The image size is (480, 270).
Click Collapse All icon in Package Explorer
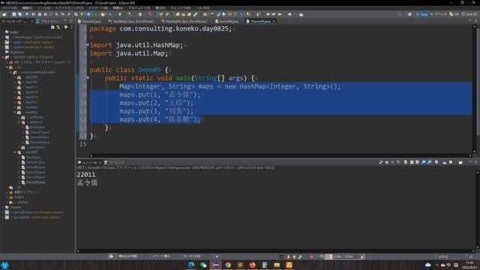(x=52, y=27)
